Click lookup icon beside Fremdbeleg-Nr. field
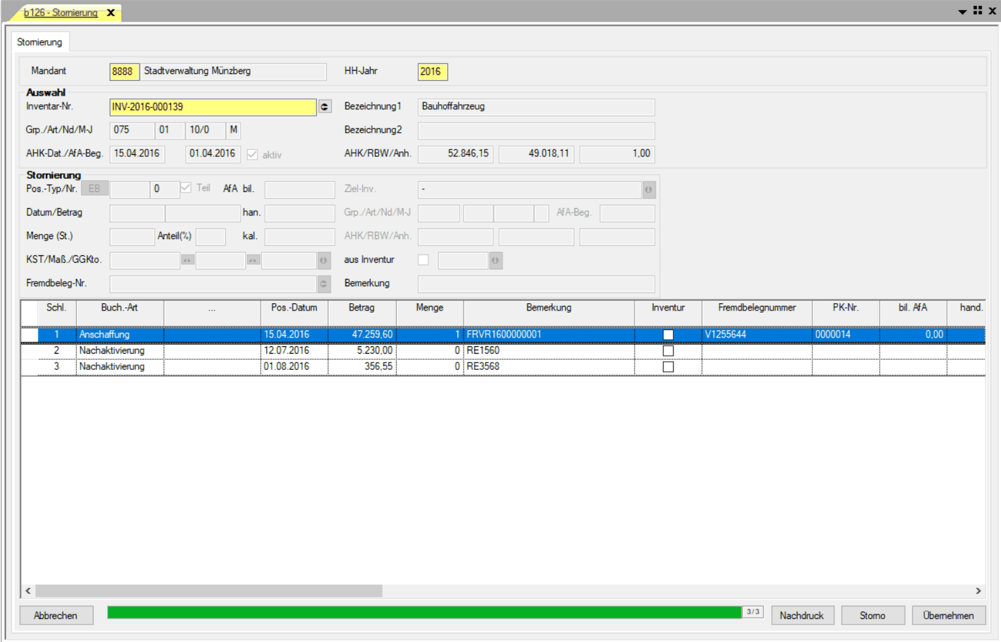Screen dimensions: 1001x642 [x=324, y=284]
